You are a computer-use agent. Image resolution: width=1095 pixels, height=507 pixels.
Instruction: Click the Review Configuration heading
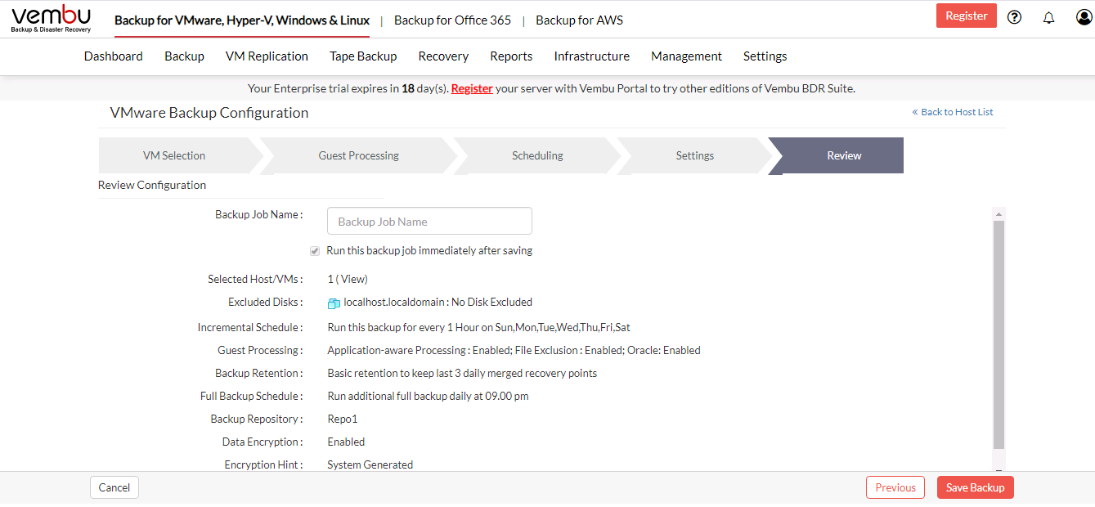[x=152, y=185]
